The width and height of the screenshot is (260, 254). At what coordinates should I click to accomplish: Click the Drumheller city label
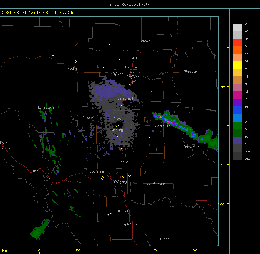tap(192, 147)
